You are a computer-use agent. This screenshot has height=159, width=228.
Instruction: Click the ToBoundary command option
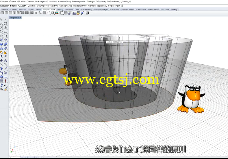point(102,6)
